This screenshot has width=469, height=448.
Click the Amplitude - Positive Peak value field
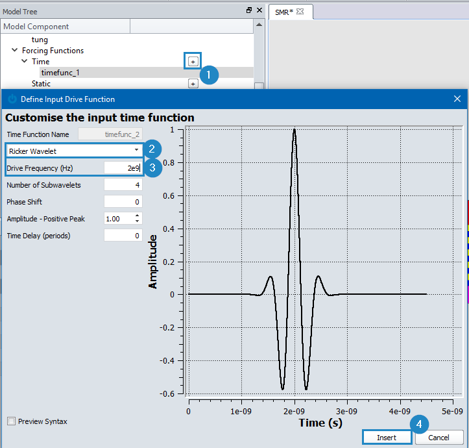coord(119,219)
